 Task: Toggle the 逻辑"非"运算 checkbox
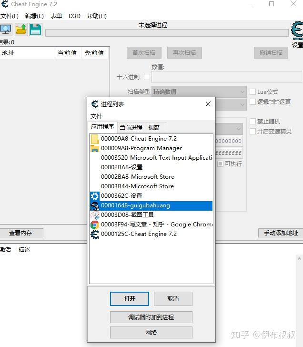point(252,102)
